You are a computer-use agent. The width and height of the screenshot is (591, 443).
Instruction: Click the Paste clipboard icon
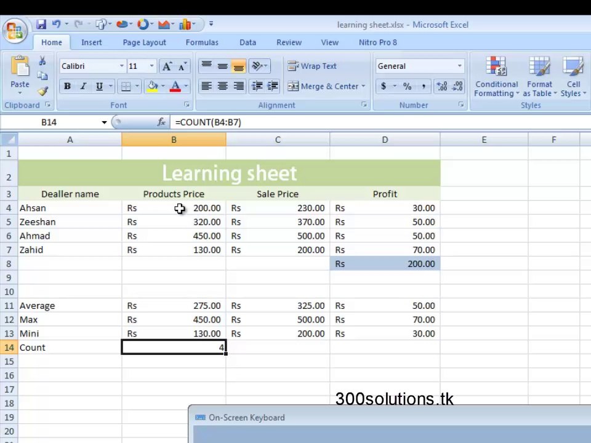pos(20,66)
